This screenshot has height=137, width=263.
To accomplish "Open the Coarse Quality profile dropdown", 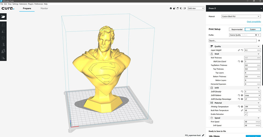I will pyautogui.click(x=245, y=35).
